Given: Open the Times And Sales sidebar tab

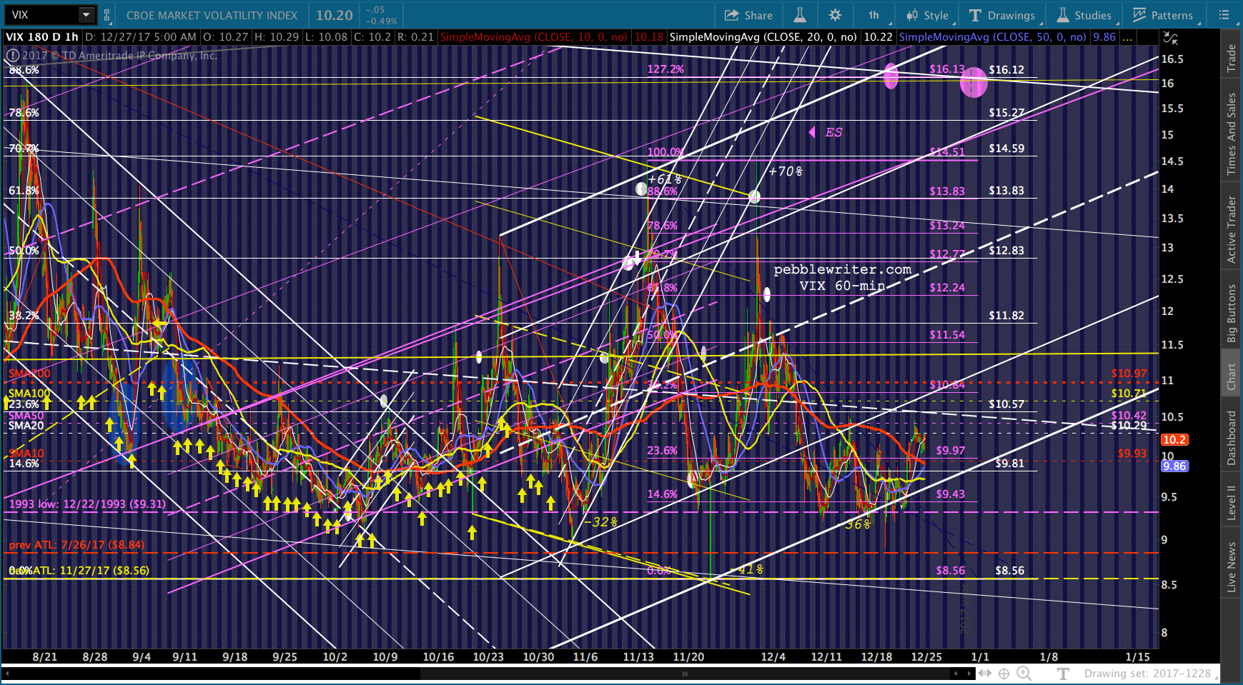Looking at the screenshot, I should click(1232, 134).
